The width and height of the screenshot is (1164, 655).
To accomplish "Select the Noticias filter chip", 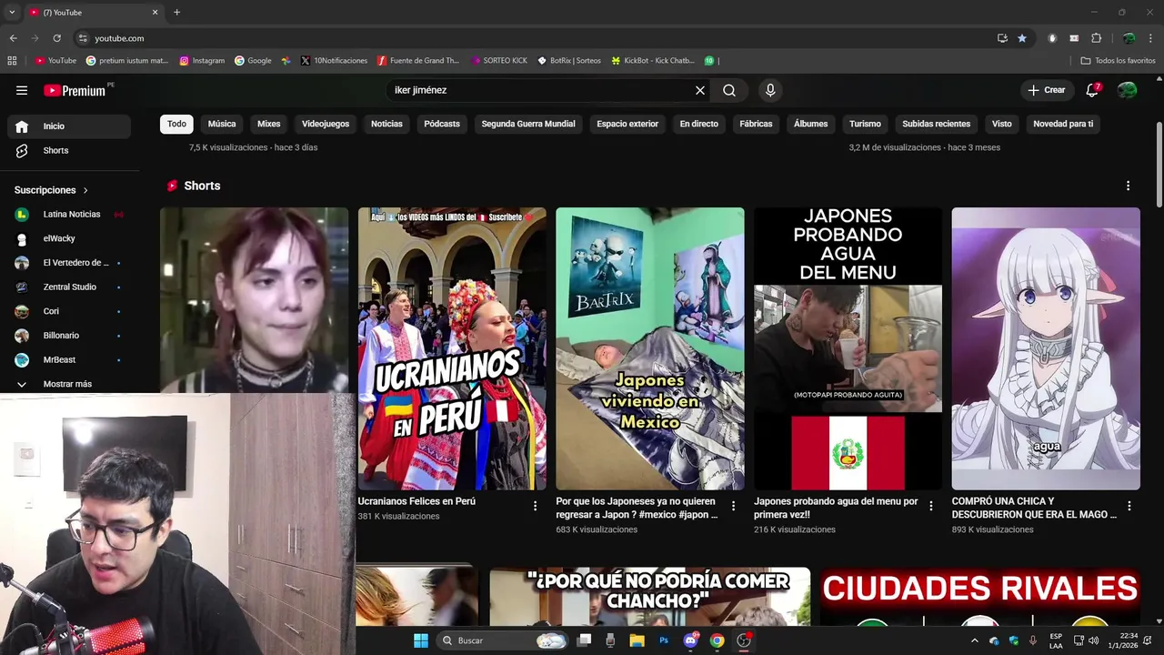I will coord(386,124).
